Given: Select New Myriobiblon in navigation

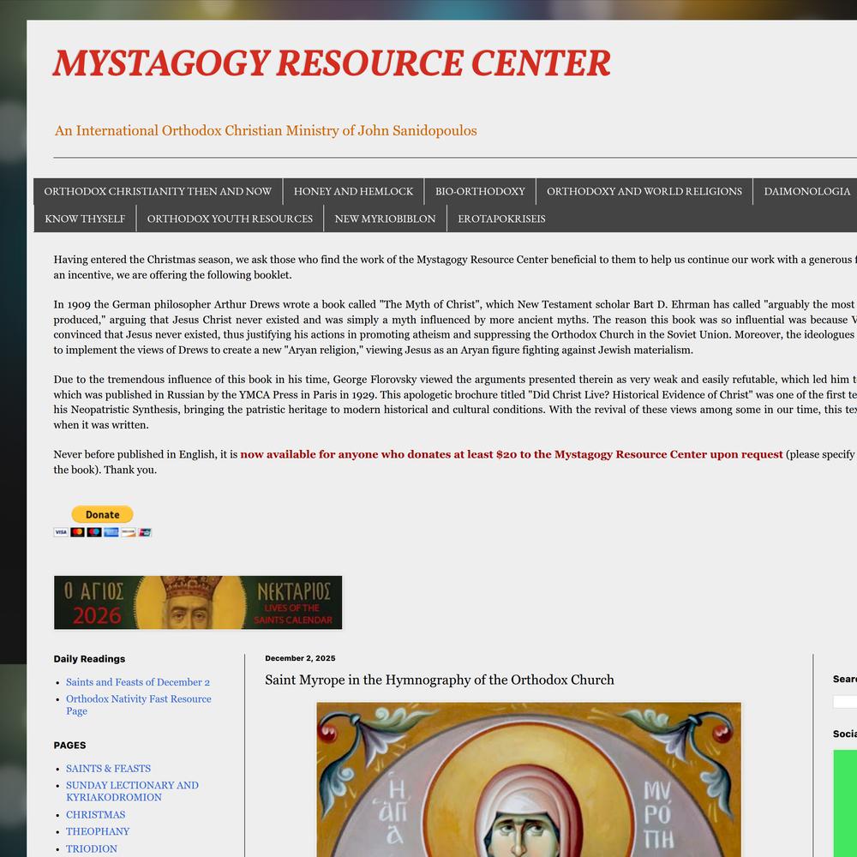Looking at the screenshot, I should pyautogui.click(x=385, y=219).
